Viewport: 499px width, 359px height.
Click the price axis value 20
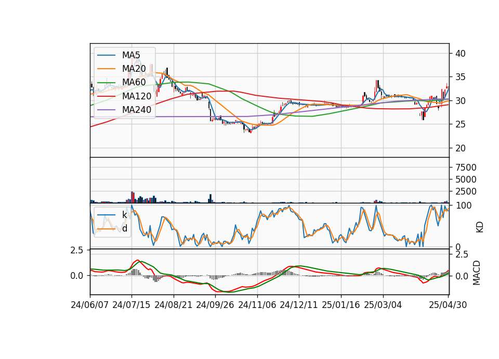tap(460, 148)
